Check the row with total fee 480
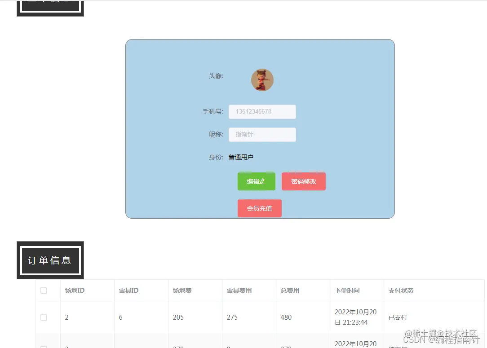487x348 pixels. (44, 317)
